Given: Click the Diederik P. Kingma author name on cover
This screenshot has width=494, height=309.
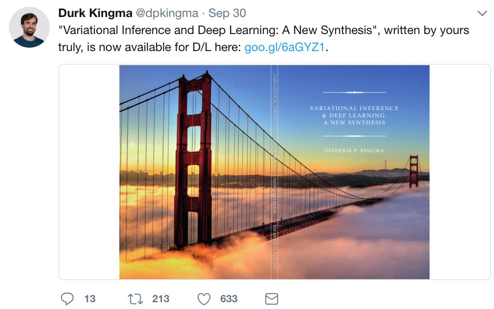Looking at the screenshot, I should tap(354, 151).
